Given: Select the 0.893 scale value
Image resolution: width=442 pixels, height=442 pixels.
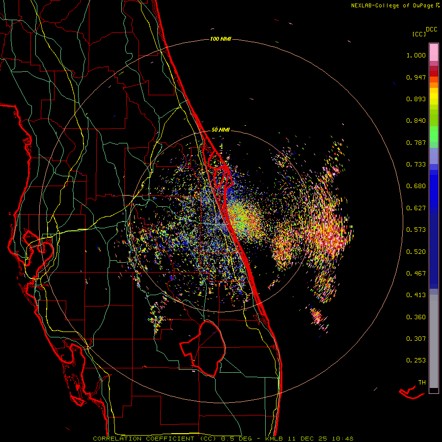Looking at the screenshot, I should (416, 99).
